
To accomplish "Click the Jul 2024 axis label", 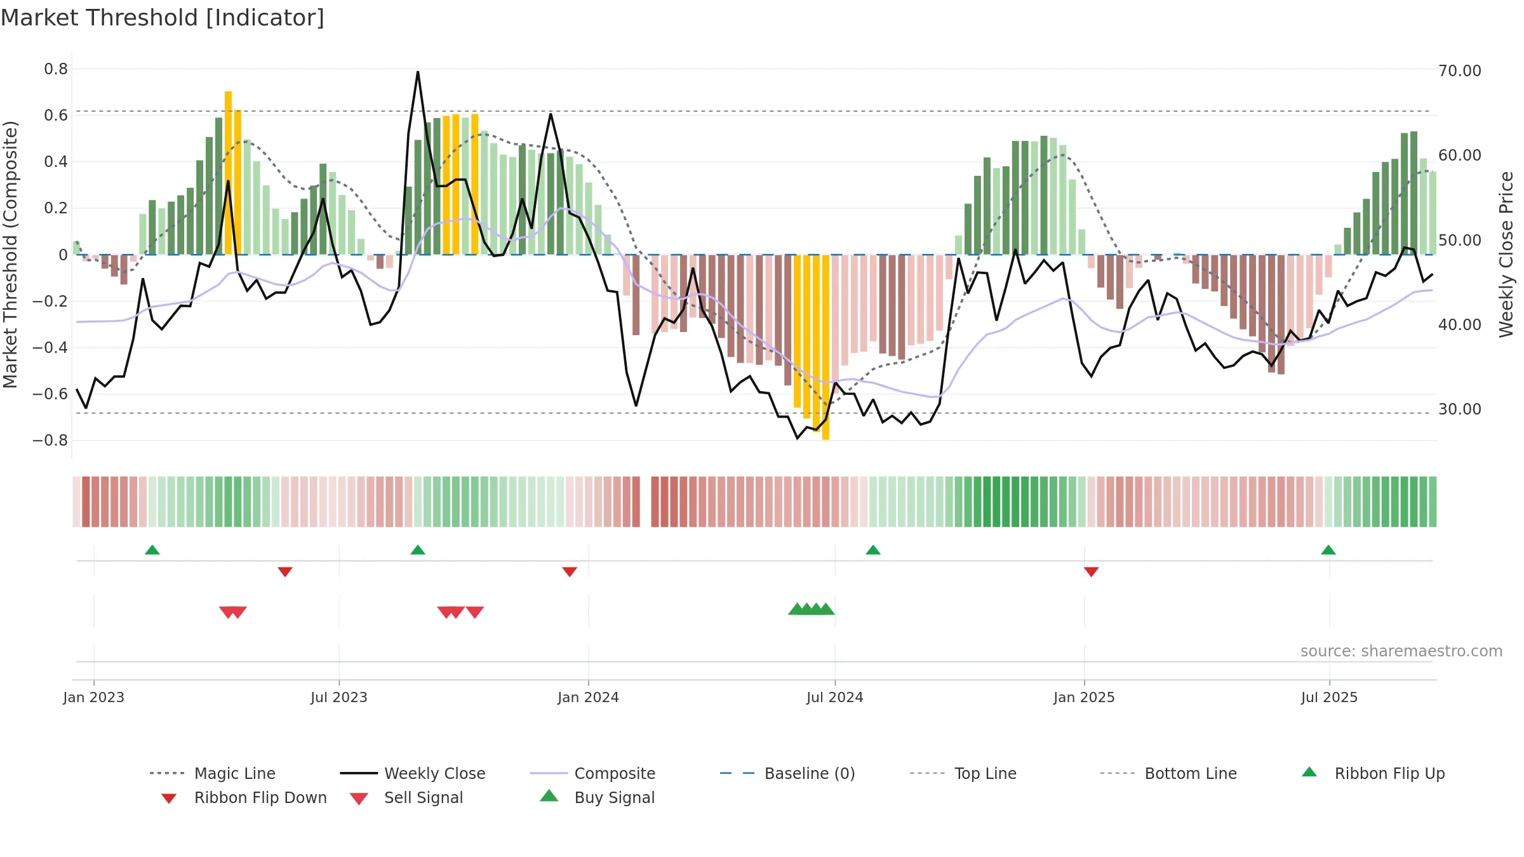I will 835,698.
